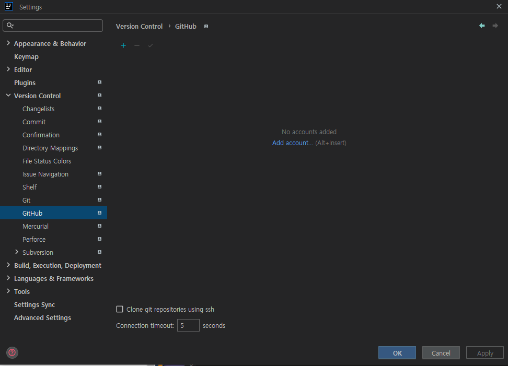Select Directory Mappings in the tree
508x366 pixels.
click(x=50, y=148)
